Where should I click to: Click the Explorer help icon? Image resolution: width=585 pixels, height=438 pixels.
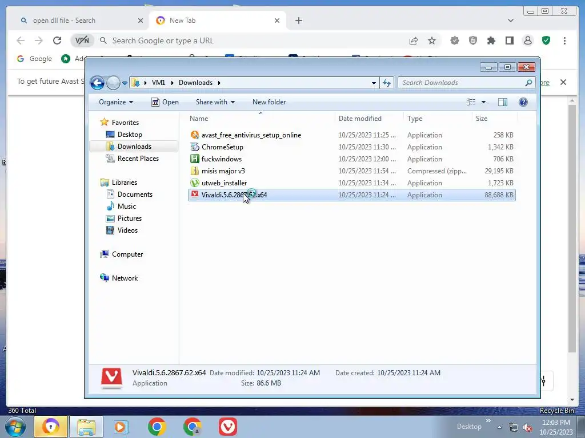click(523, 102)
